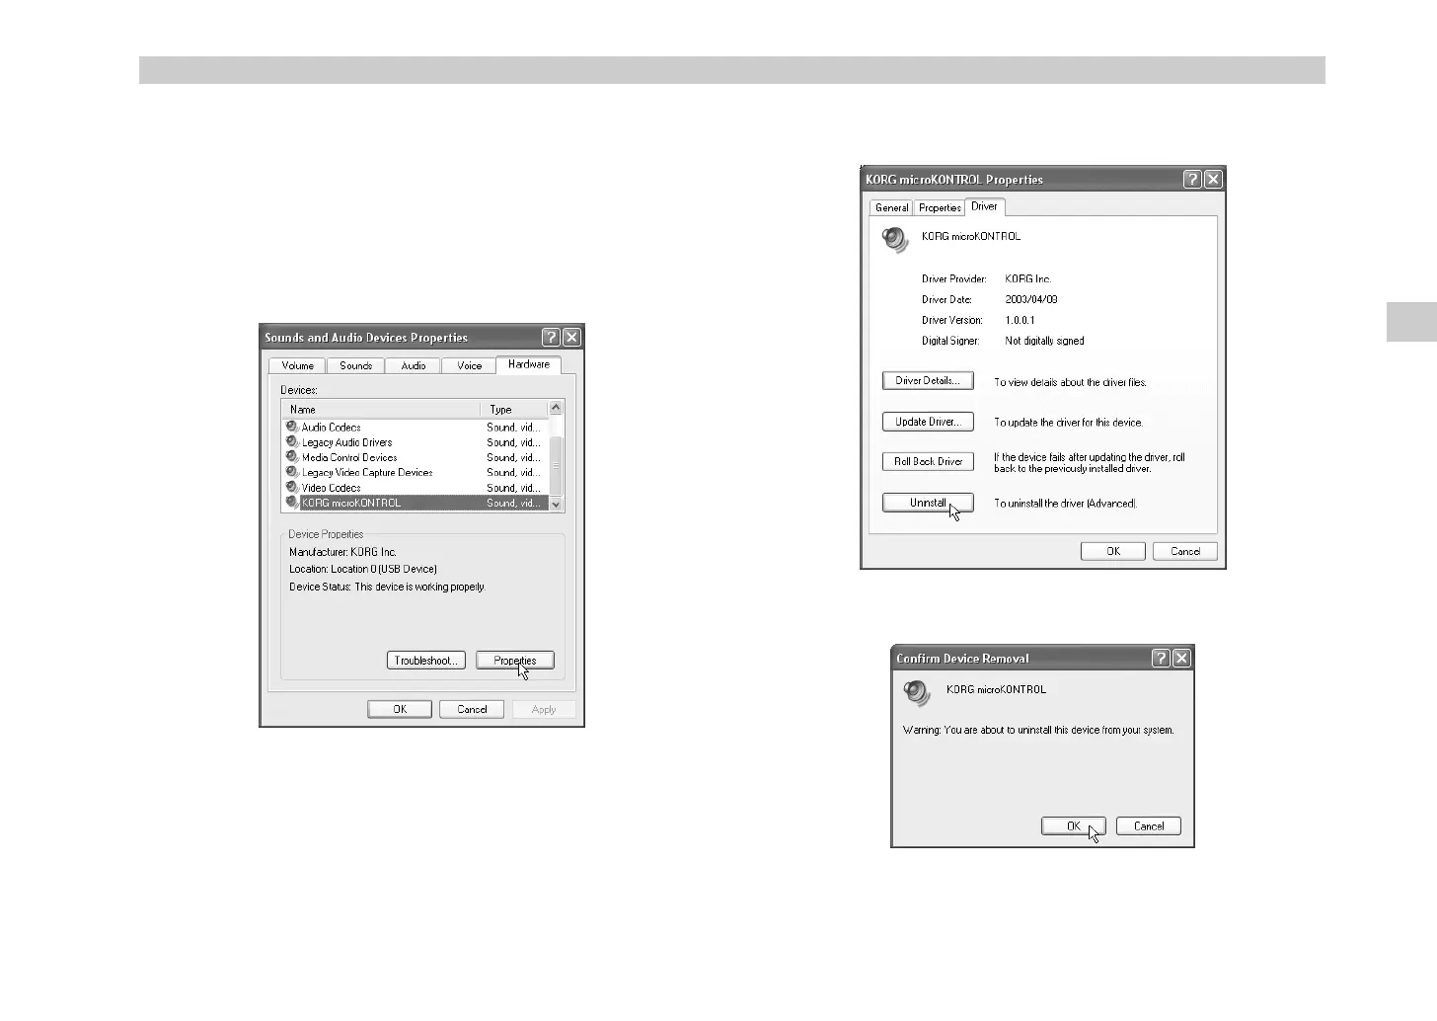Image resolution: width=1437 pixels, height=1021 pixels.
Task: Select the 'Media Control Devices' row
Action: (x=415, y=457)
